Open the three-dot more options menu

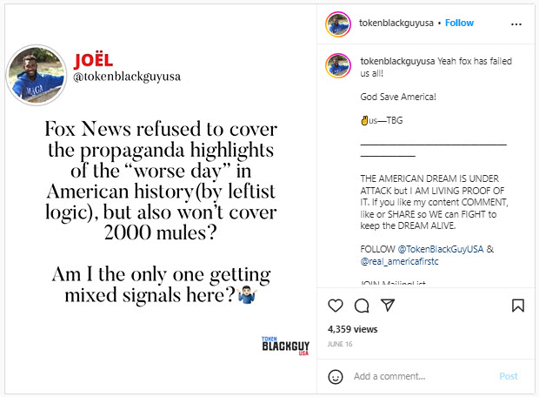click(517, 23)
